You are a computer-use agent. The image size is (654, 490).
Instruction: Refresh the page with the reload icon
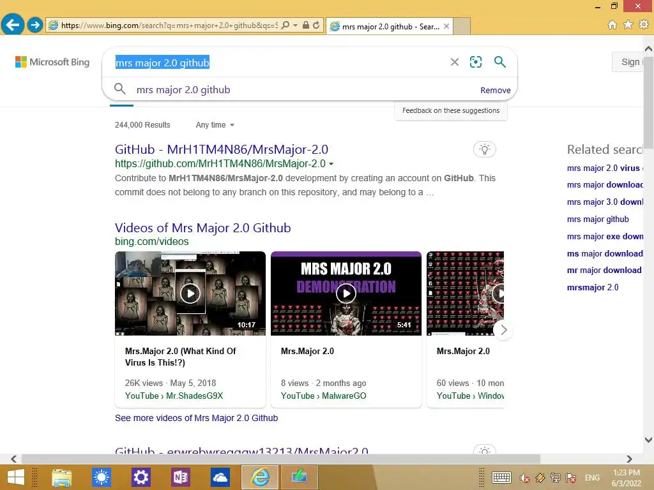point(316,25)
